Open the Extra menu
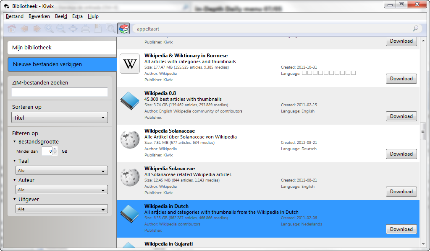 (77, 16)
